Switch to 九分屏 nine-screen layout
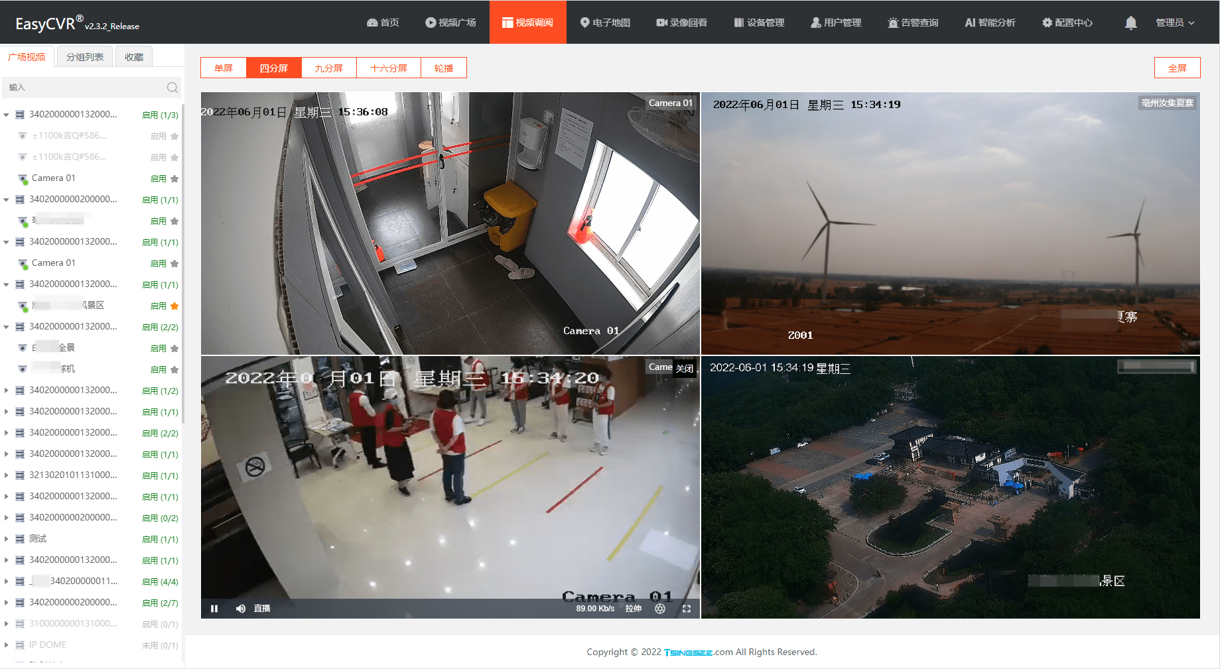This screenshot has height=669, width=1220. [328, 67]
